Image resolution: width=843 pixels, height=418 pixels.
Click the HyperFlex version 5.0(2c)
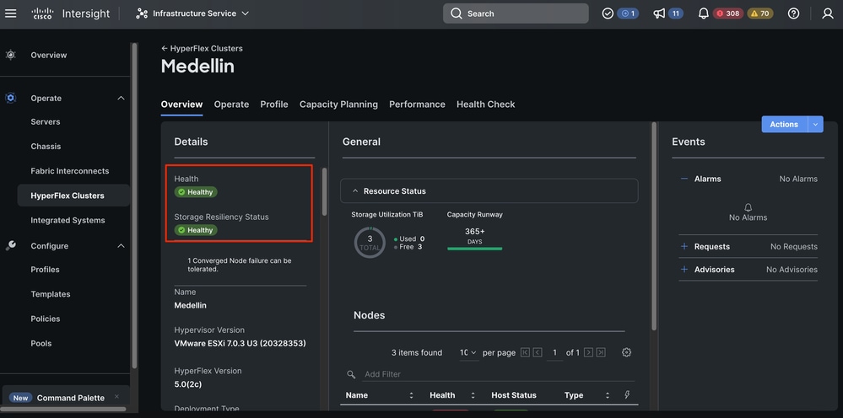point(188,384)
